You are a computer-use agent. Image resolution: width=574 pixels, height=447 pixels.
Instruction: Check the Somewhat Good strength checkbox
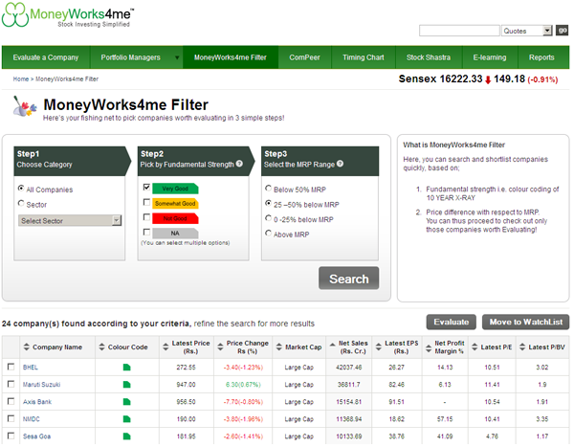click(x=146, y=202)
